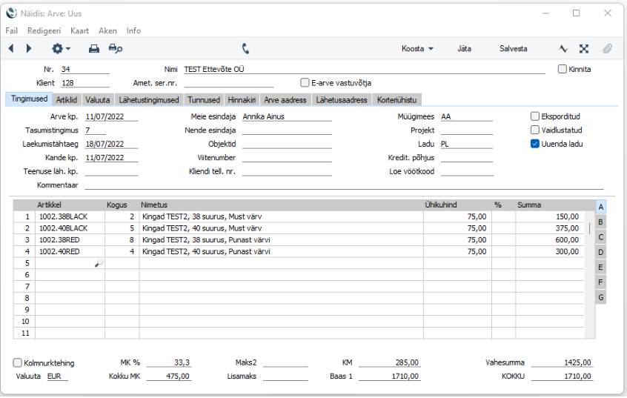Open the Hinnakiri tab

tap(242, 100)
